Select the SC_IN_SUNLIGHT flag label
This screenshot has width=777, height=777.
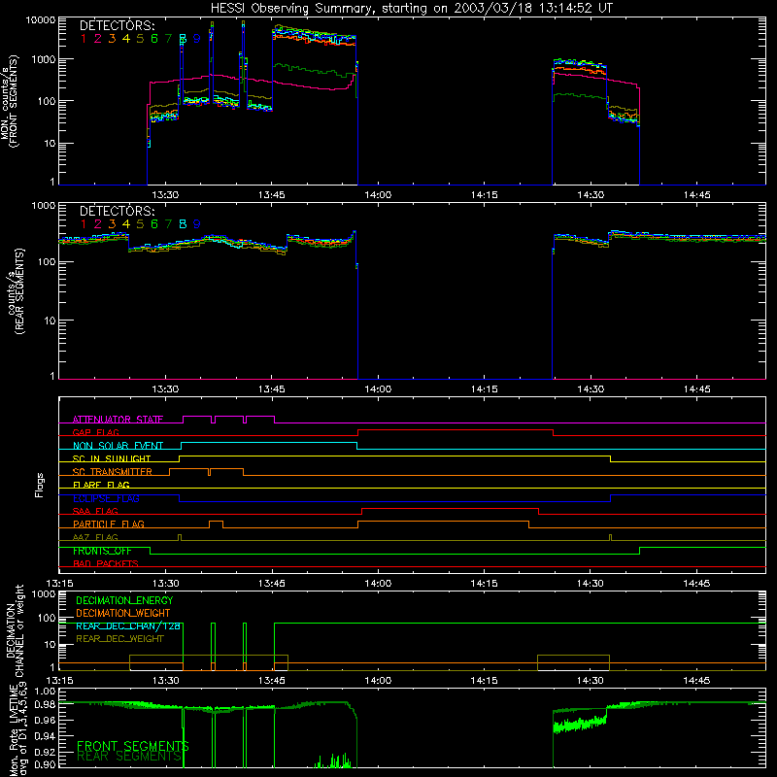click(x=112, y=458)
